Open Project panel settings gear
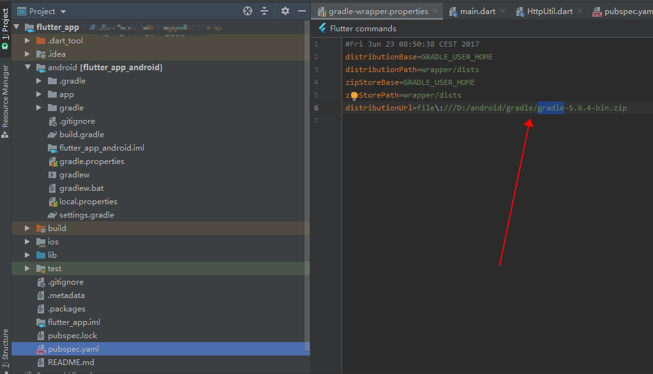 point(285,11)
